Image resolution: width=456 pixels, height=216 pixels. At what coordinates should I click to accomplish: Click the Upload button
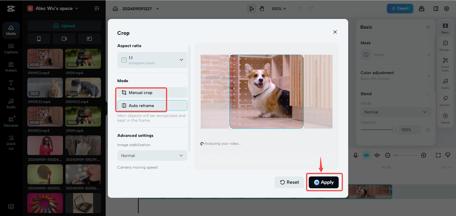point(64,26)
